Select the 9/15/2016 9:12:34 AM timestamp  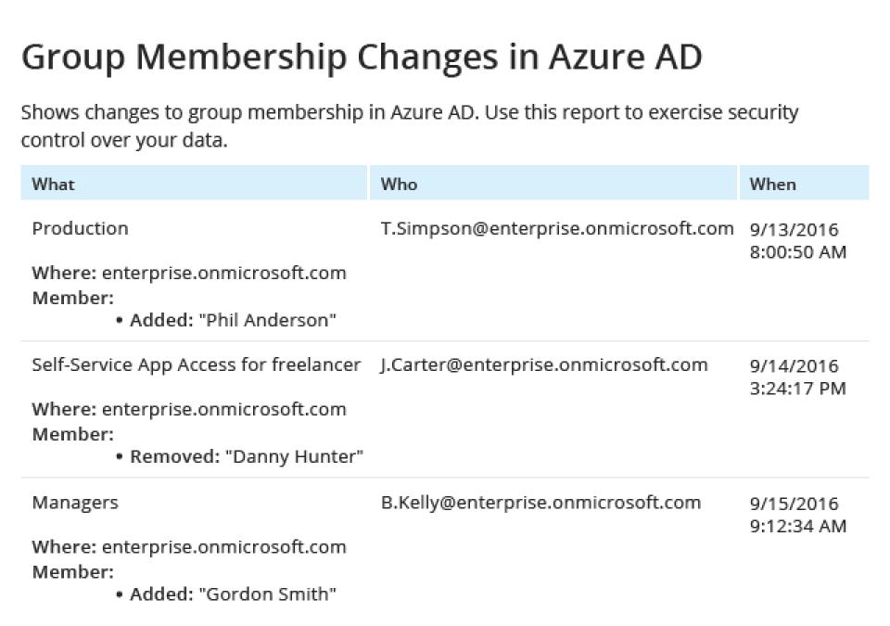point(797,515)
